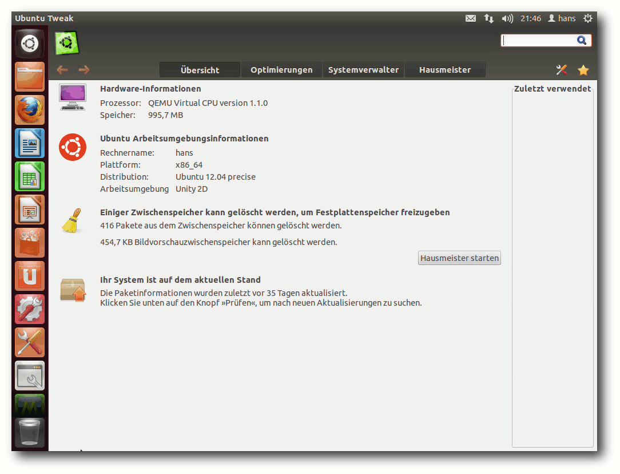Open System Settings gear-and-wrench launcher icon
Image resolution: width=620 pixels, height=474 pixels.
tap(30, 309)
